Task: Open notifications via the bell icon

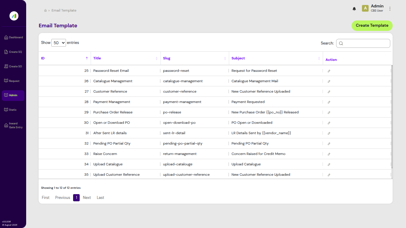Action: point(354,9)
